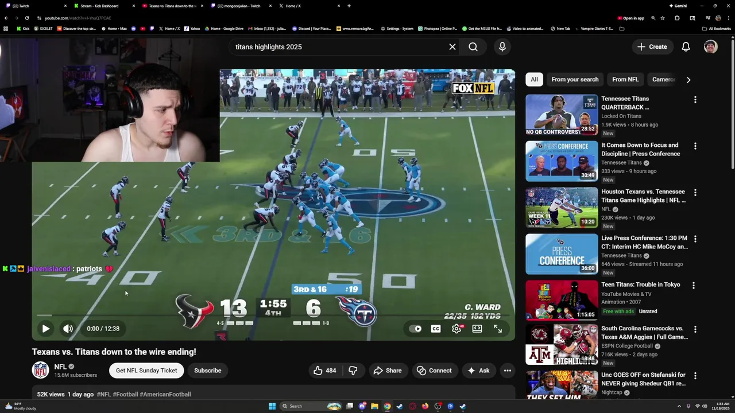
Task: Click the Get NFL Sunday Ticket button
Action: tap(146, 371)
